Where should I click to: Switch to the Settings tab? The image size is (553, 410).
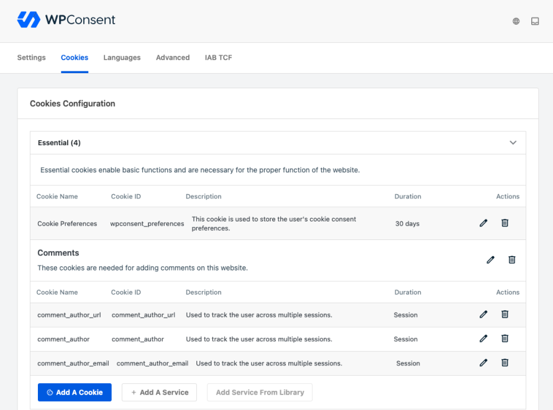coord(31,57)
